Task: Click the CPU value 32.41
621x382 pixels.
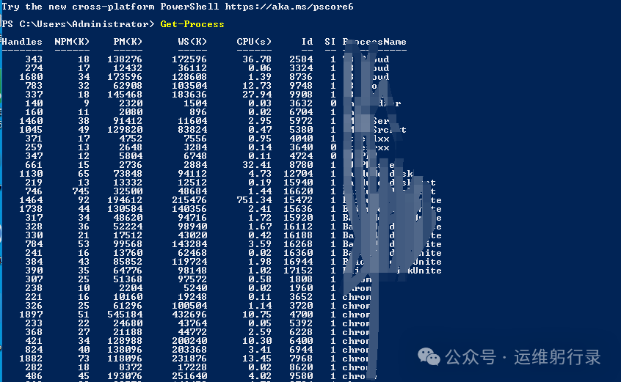Action: pos(256,165)
